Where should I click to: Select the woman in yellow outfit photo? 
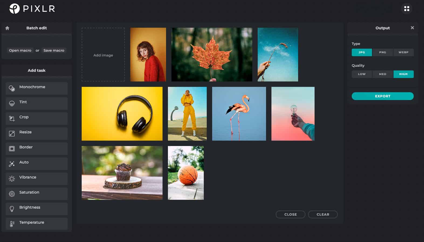point(187,114)
